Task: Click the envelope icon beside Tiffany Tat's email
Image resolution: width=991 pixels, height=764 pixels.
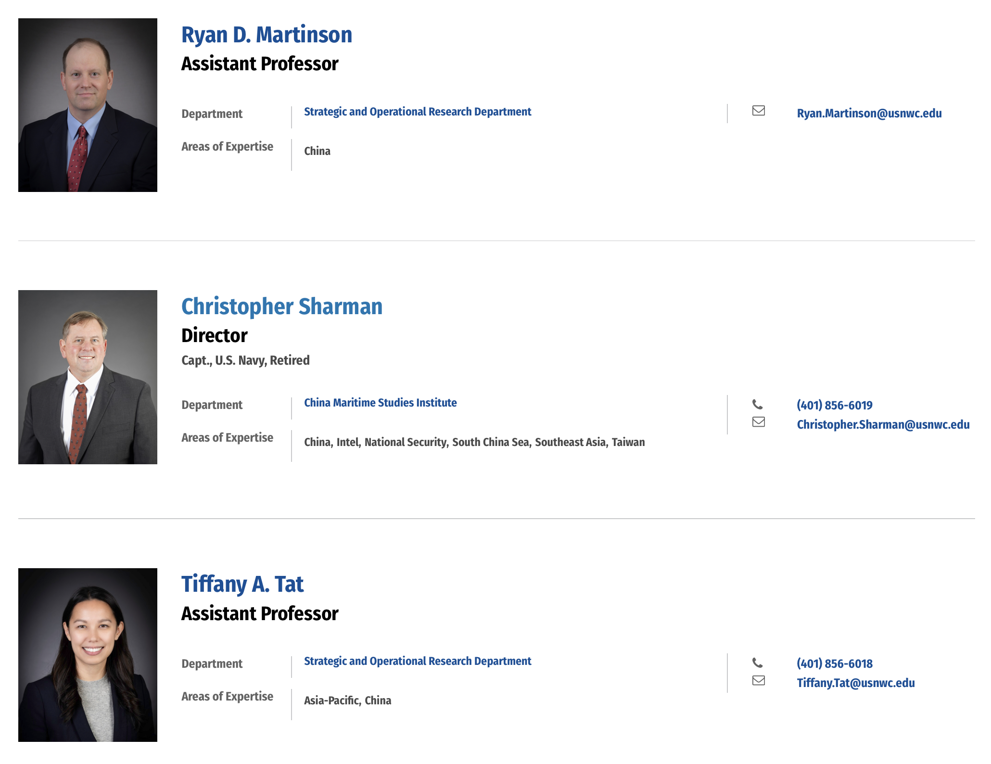Action: point(759,680)
